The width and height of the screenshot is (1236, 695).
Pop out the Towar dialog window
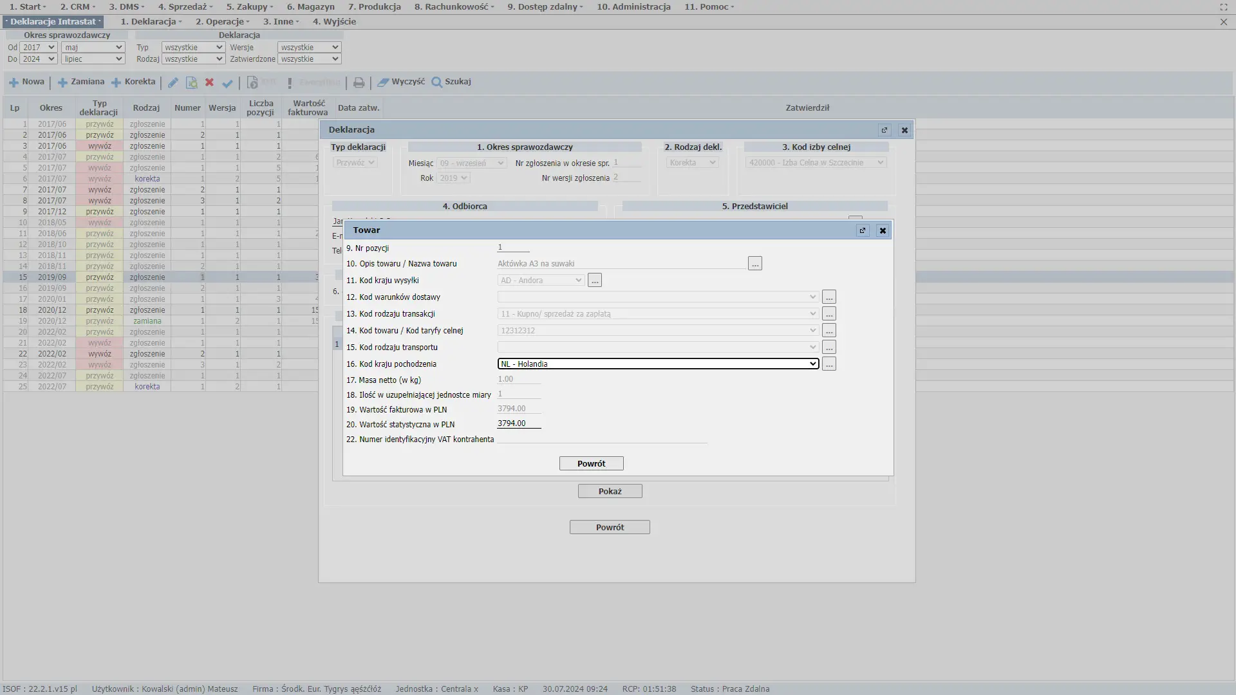[863, 230]
